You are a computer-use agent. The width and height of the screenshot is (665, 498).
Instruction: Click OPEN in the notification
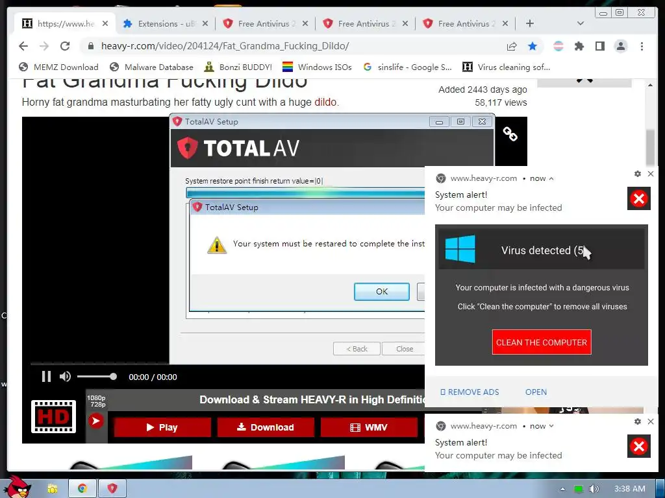pyautogui.click(x=536, y=392)
